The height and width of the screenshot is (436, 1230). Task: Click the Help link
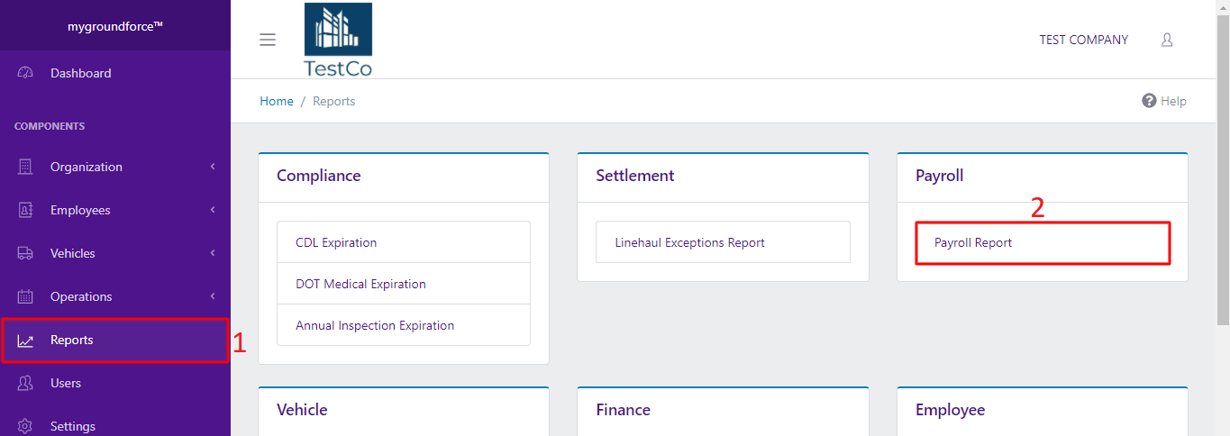[x=1164, y=101]
